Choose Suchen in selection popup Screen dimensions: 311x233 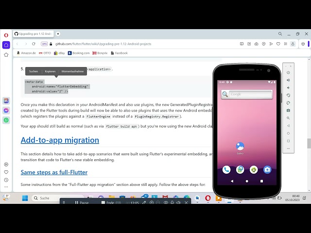pos(34,71)
